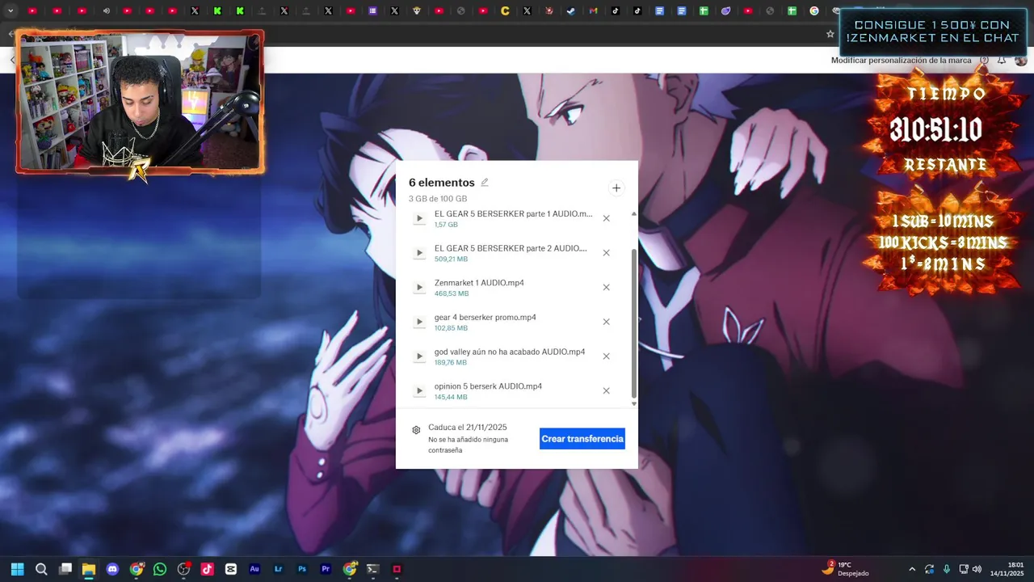This screenshot has width=1034, height=582.
Task: Open CapCut from the taskbar
Action: click(231, 569)
